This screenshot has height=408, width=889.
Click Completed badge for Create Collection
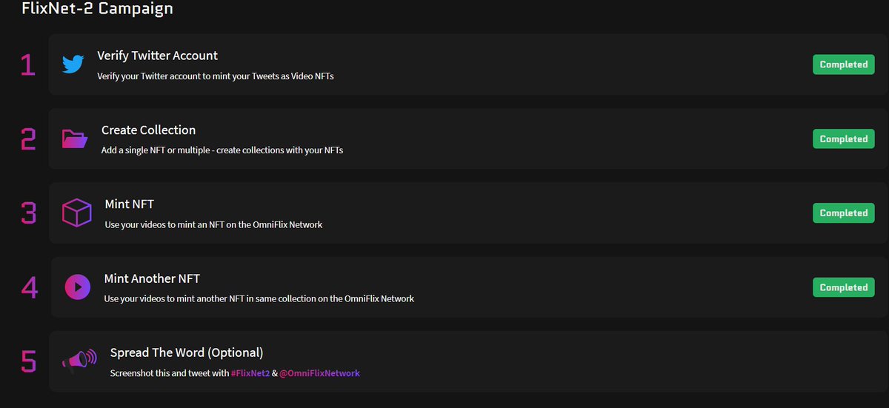[x=844, y=138]
